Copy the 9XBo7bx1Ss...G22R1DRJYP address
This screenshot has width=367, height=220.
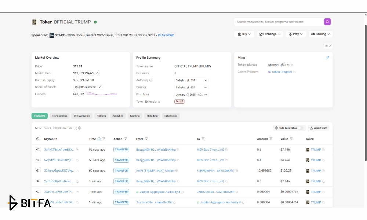click(237, 192)
